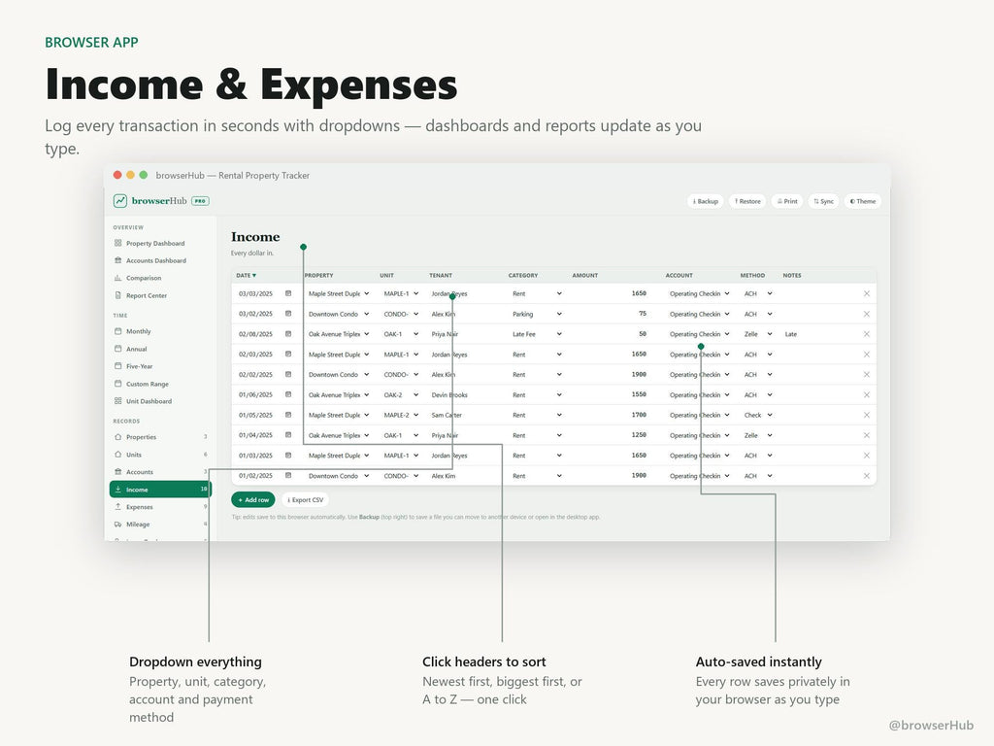Delete the 03/02/2025 Parking row
The width and height of the screenshot is (994, 746).
(866, 314)
